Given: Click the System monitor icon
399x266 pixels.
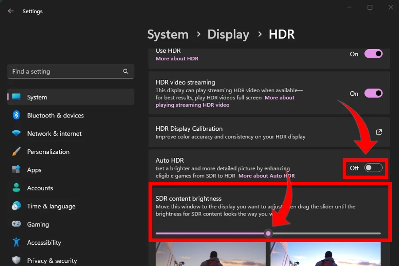Looking at the screenshot, I should (x=16, y=97).
